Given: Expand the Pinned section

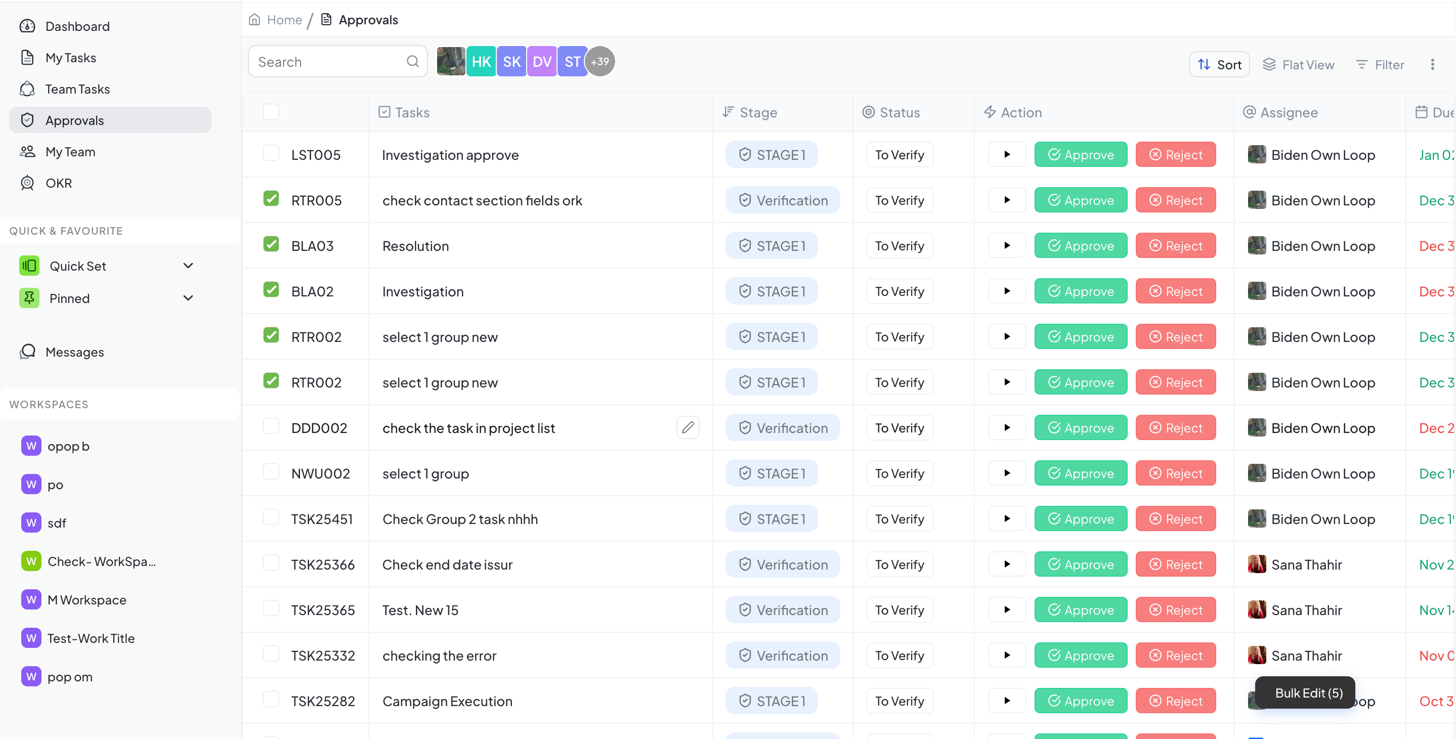Looking at the screenshot, I should (188, 298).
